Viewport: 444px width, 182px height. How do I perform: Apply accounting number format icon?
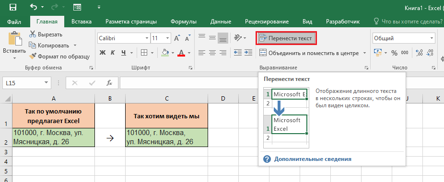[378, 53]
